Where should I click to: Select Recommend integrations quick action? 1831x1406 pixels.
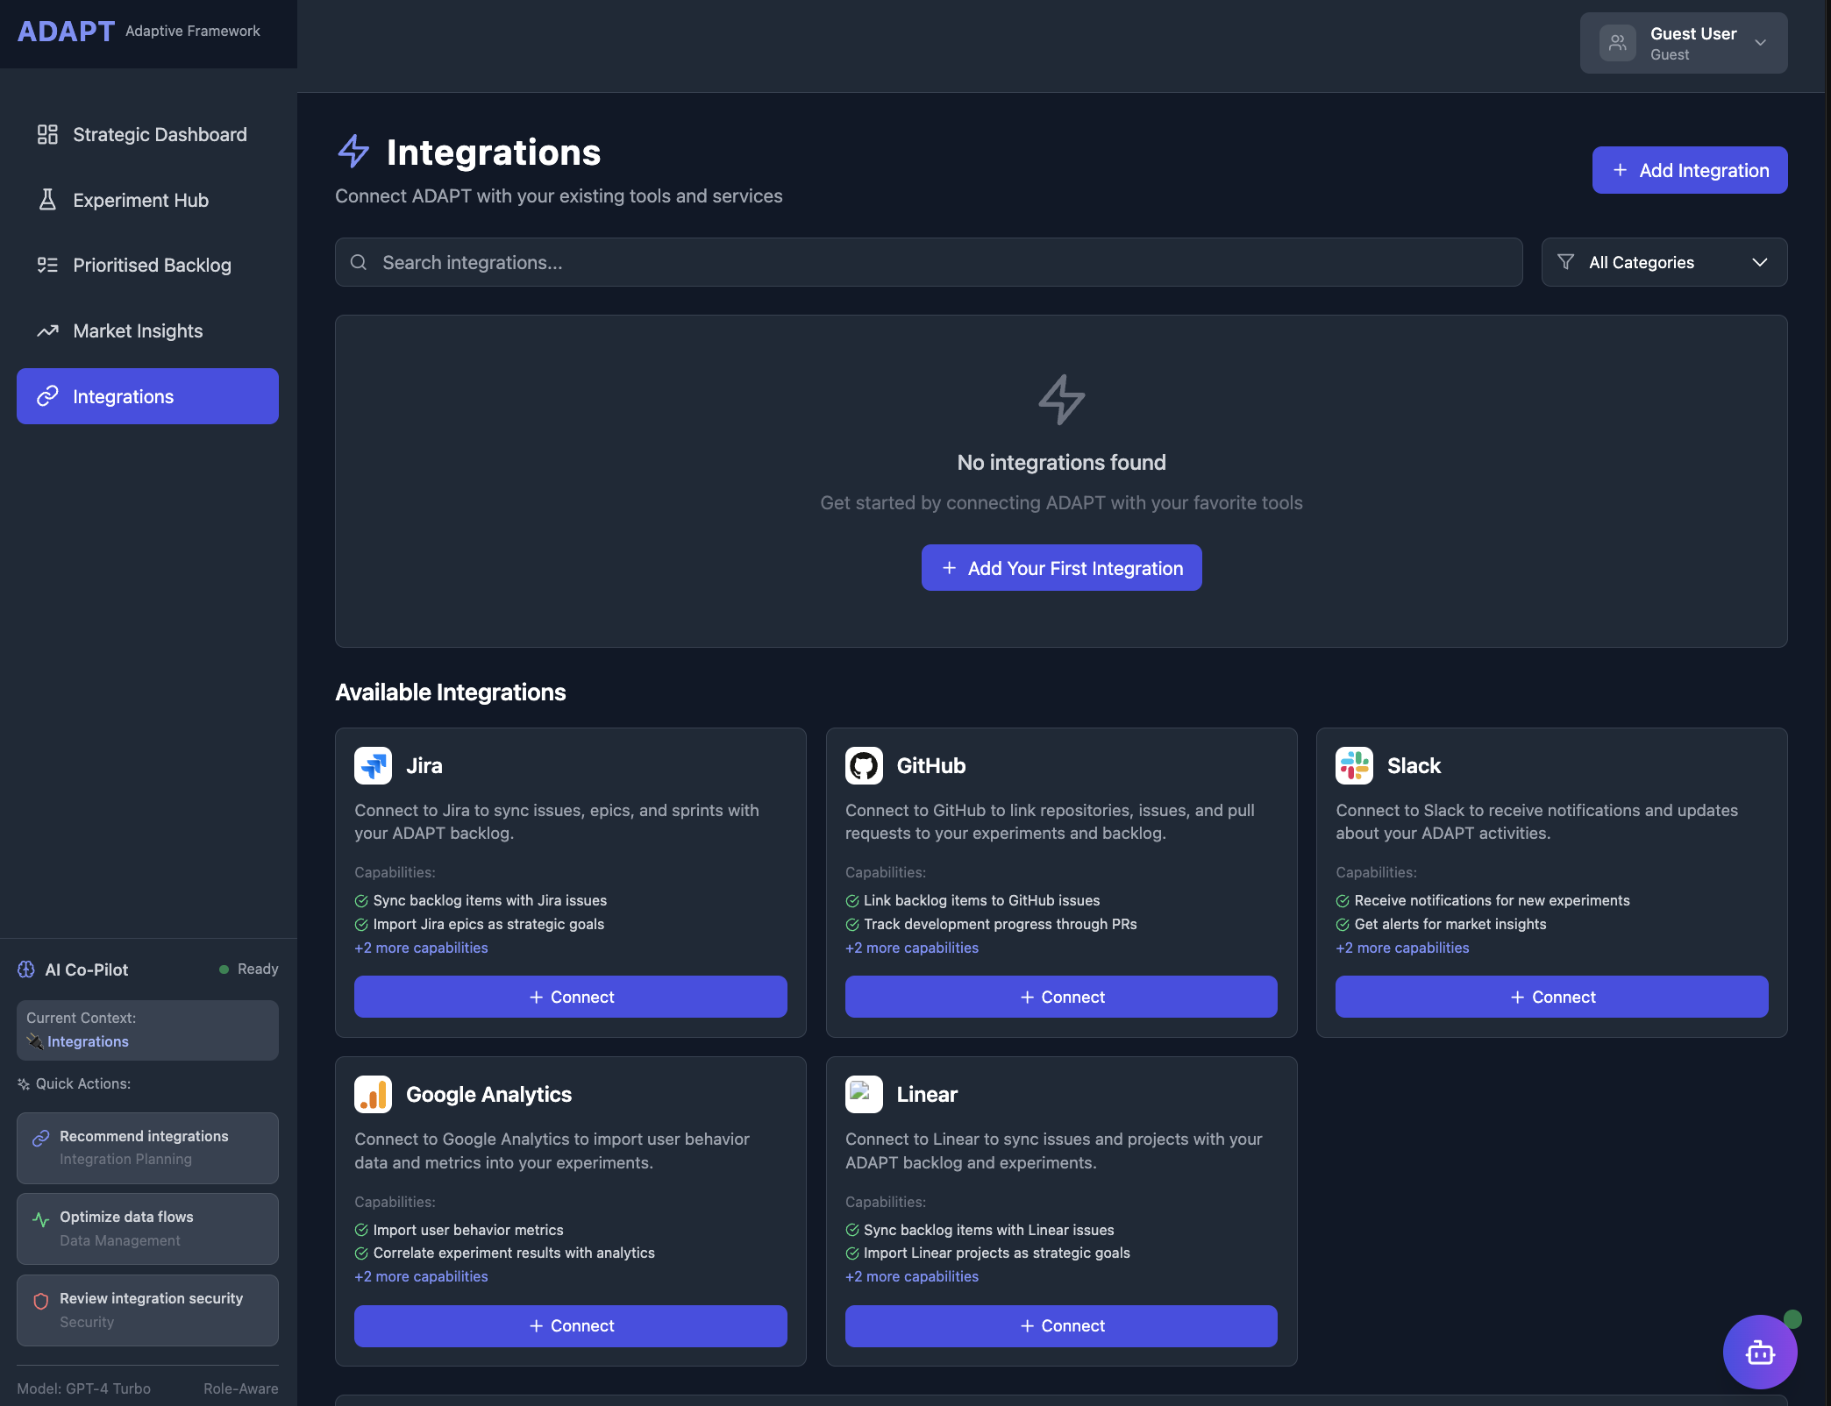(x=147, y=1147)
